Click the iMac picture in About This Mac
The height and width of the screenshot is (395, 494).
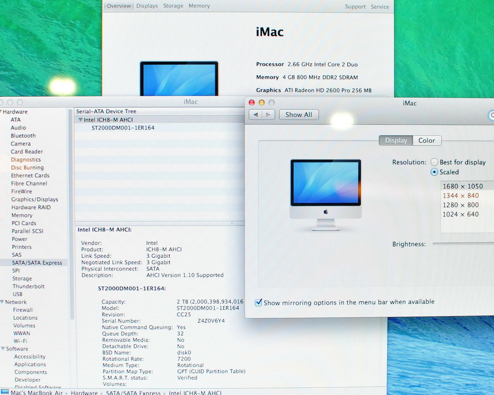[x=179, y=79]
